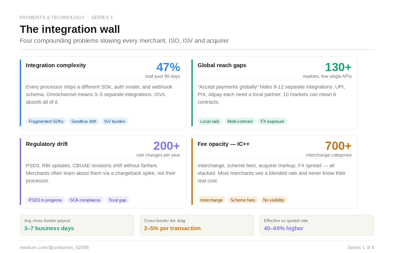Click the Cross-border fee drag box
Viewport: 394px width, 253px height.
[x=197, y=225]
